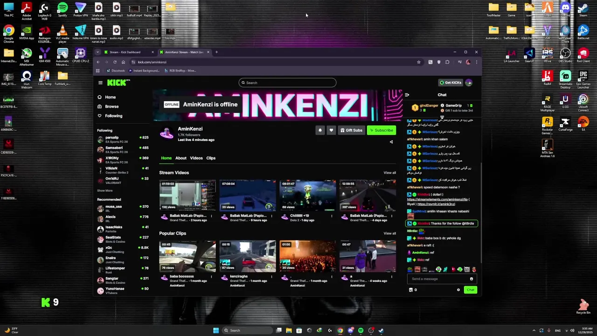Open Discord desktop shortcut
The width and height of the screenshot is (597, 336).
tap(565, 10)
